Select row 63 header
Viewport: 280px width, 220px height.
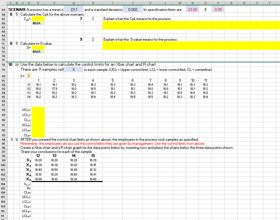3,10
